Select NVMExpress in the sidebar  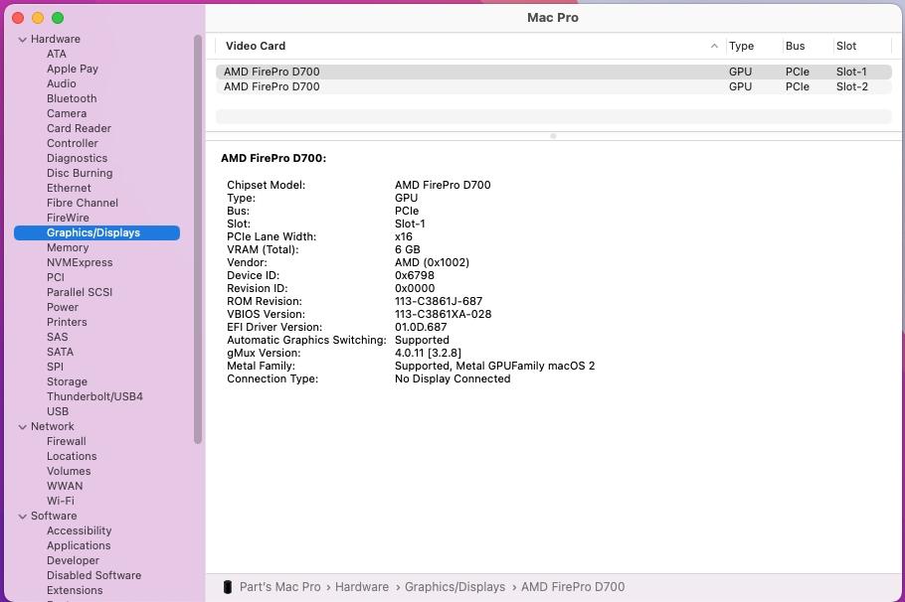pyautogui.click(x=80, y=262)
